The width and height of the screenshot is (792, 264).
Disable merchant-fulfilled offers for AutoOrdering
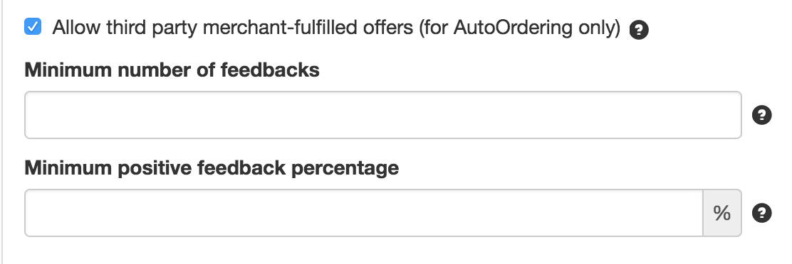(x=33, y=26)
